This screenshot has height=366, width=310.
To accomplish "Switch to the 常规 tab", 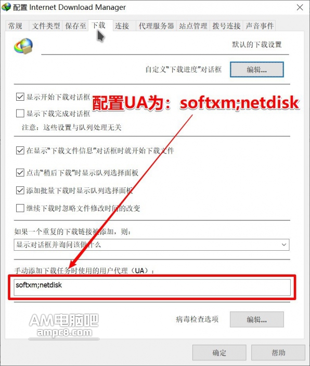I will tap(15, 25).
